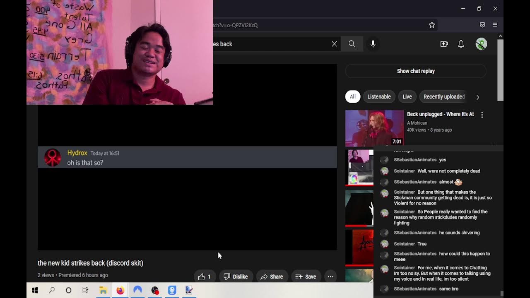Open the three-dot menu beside Beck unplugged
The height and width of the screenshot is (298, 530).
482,115
